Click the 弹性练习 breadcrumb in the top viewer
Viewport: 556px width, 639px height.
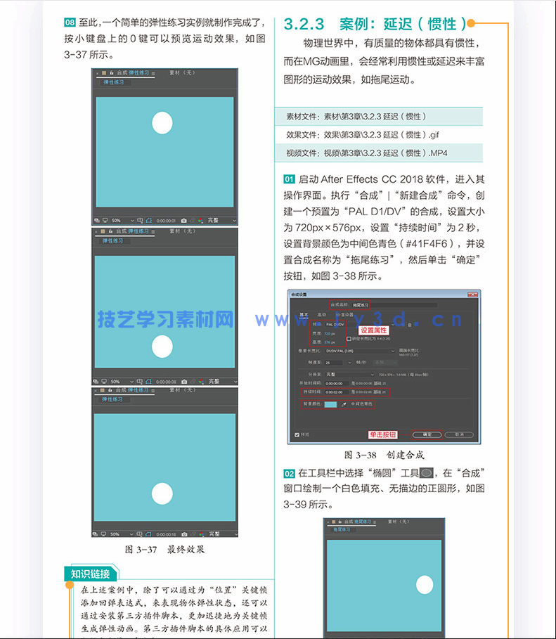(113, 82)
